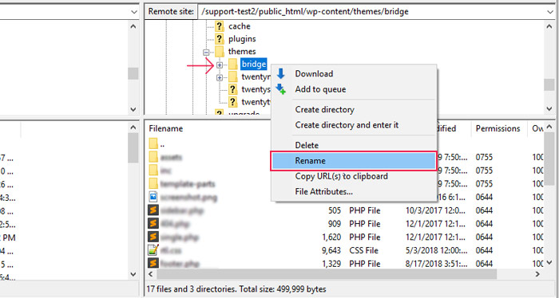Click the PNG image file icon
559x298 pixels.
pyautogui.click(x=153, y=197)
